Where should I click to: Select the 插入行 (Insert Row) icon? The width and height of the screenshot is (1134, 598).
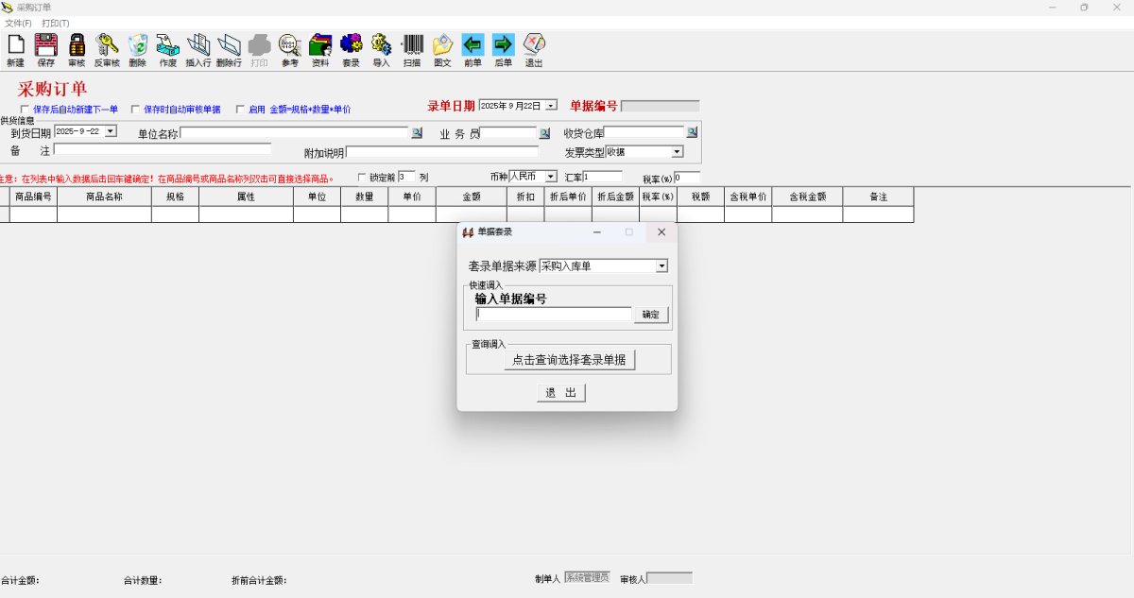pos(198,49)
